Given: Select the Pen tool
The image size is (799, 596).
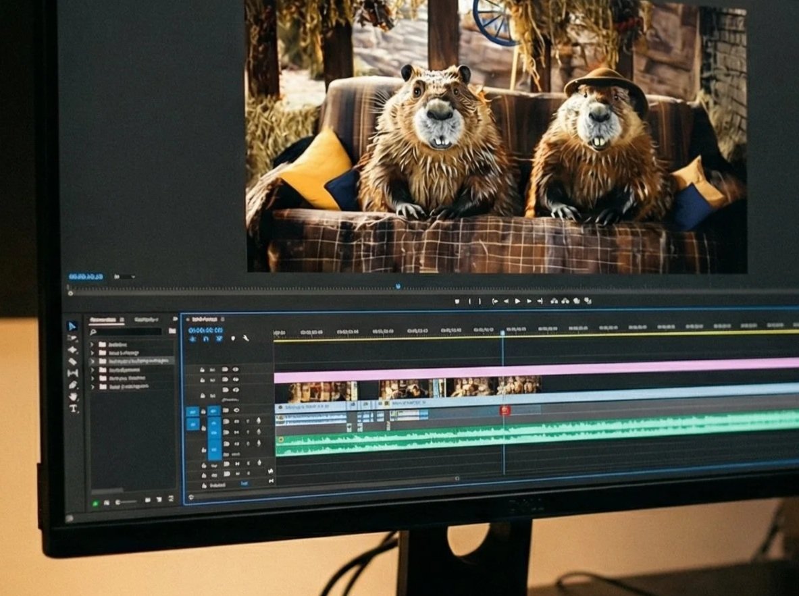Looking at the screenshot, I should [x=72, y=385].
